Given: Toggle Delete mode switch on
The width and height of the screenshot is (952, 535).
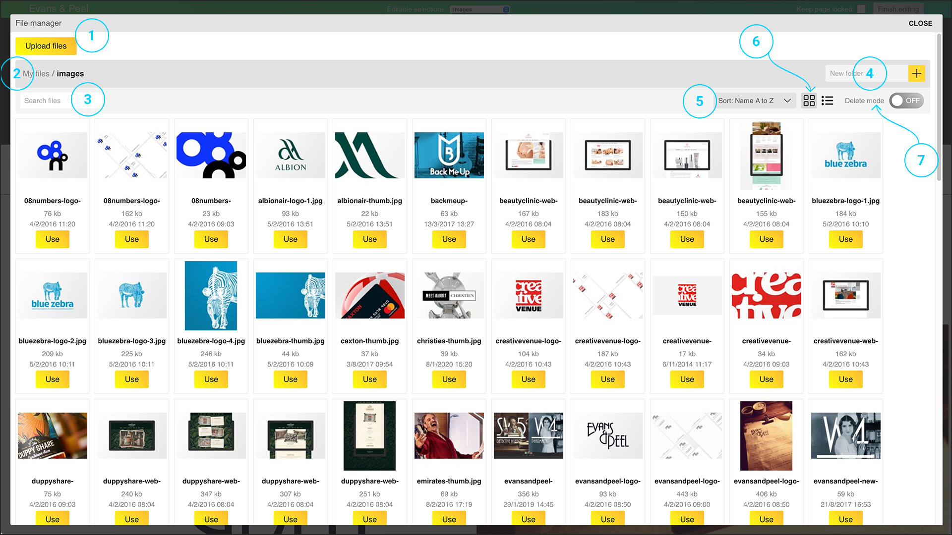Looking at the screenshot, I should coord(906,101).
